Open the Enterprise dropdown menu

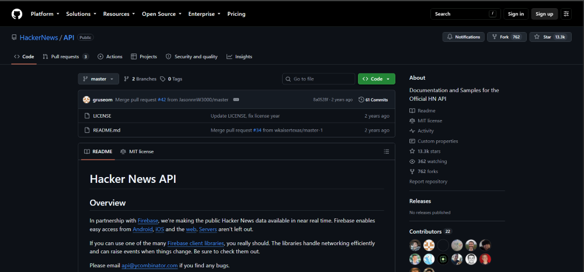pos(204,14)
